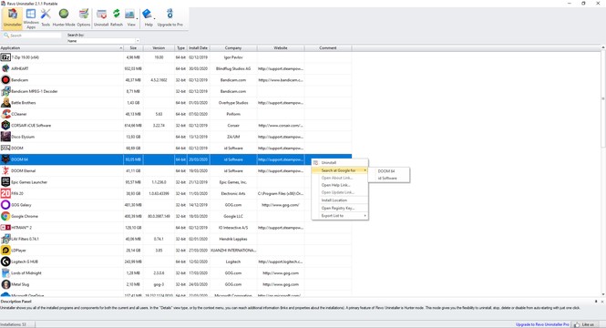This screenshot has height=328, width=606.
Task: Click the Google Chrome icon
Action: click(x=5, y=216)
